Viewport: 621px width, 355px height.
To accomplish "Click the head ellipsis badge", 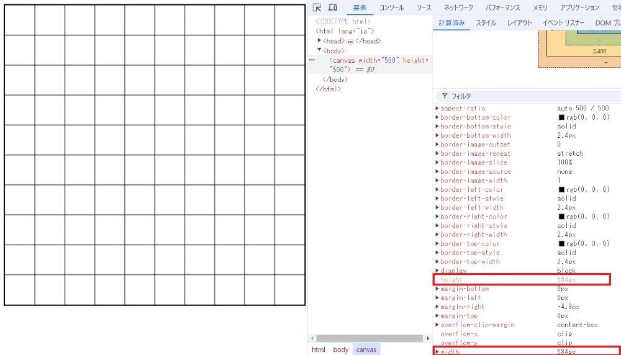I will click(x=350, y=41).
